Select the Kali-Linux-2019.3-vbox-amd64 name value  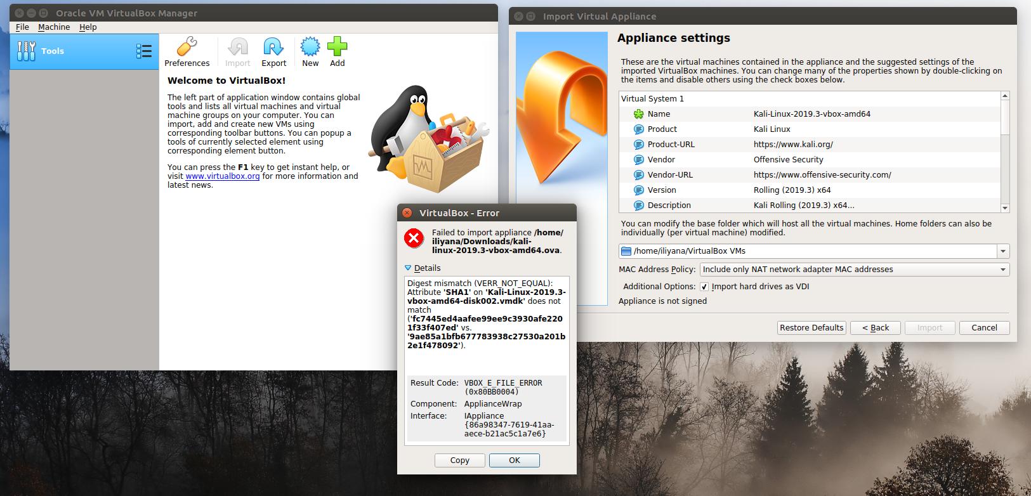(x=812, y=114)
